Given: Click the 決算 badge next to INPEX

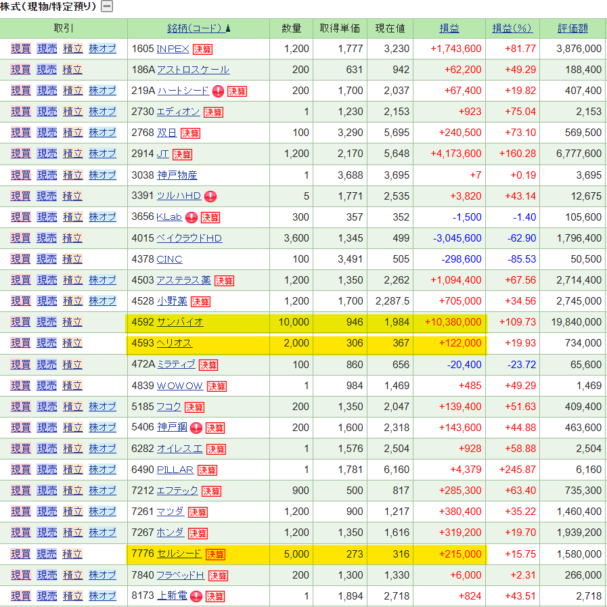Looking at the screenshot, I should (202, 49).
